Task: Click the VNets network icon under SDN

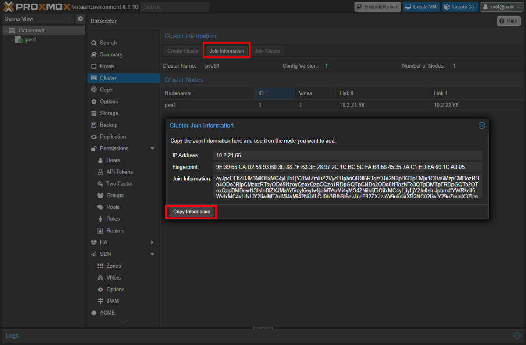Action: pyautogui.click(x=100, y=278)
